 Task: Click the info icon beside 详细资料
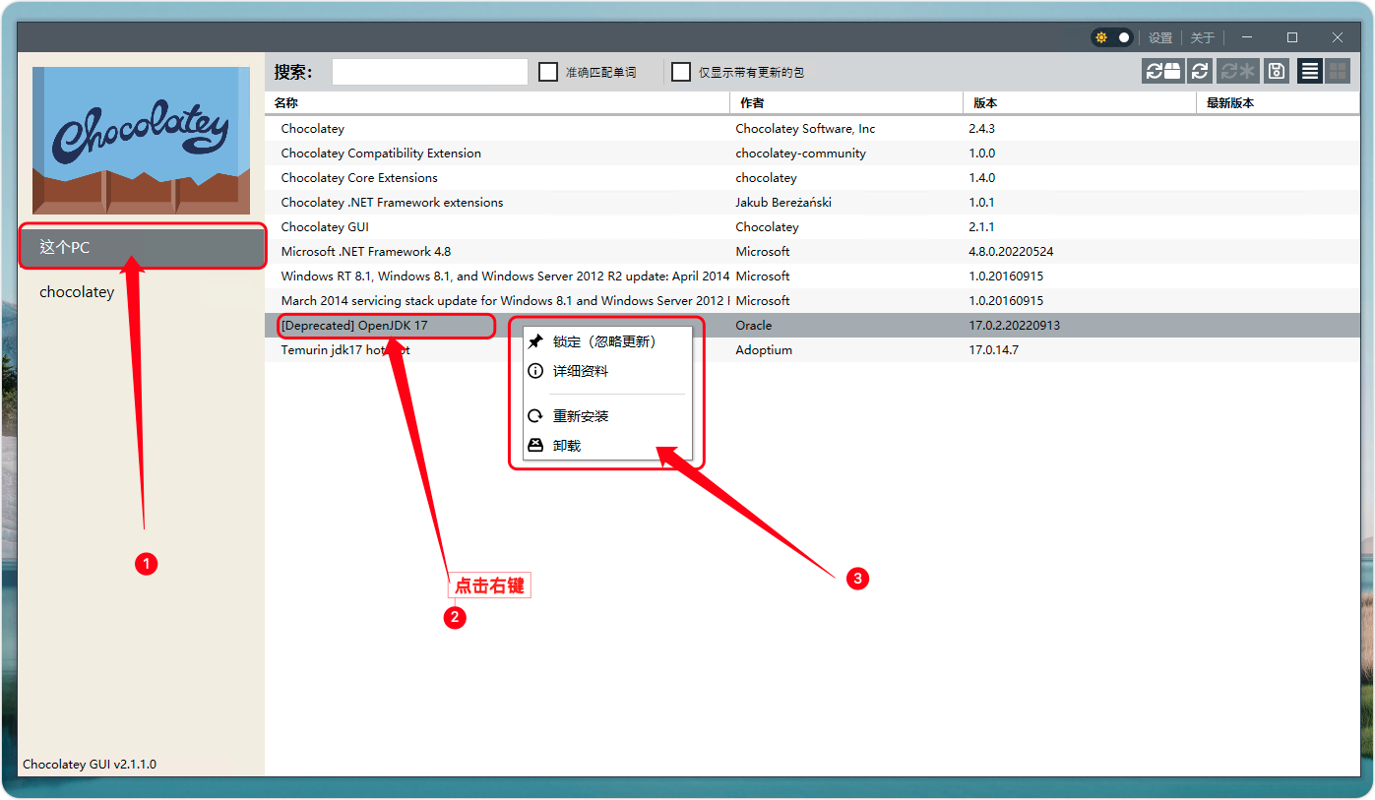(x=535, y=371)
